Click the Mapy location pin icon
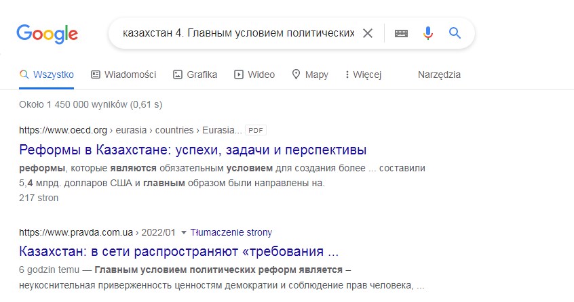Viewport: 574px width, 302px height. coord(296,74)
